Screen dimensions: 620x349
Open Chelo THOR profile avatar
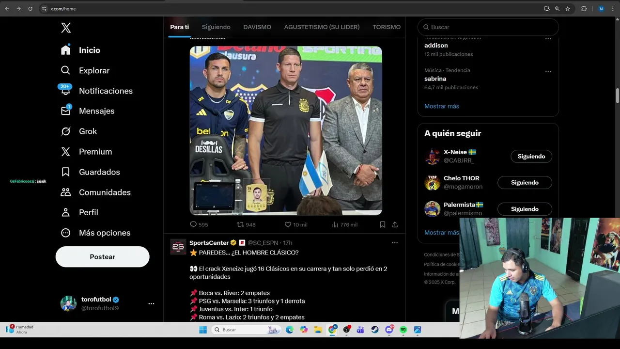(x=432, y=182)
